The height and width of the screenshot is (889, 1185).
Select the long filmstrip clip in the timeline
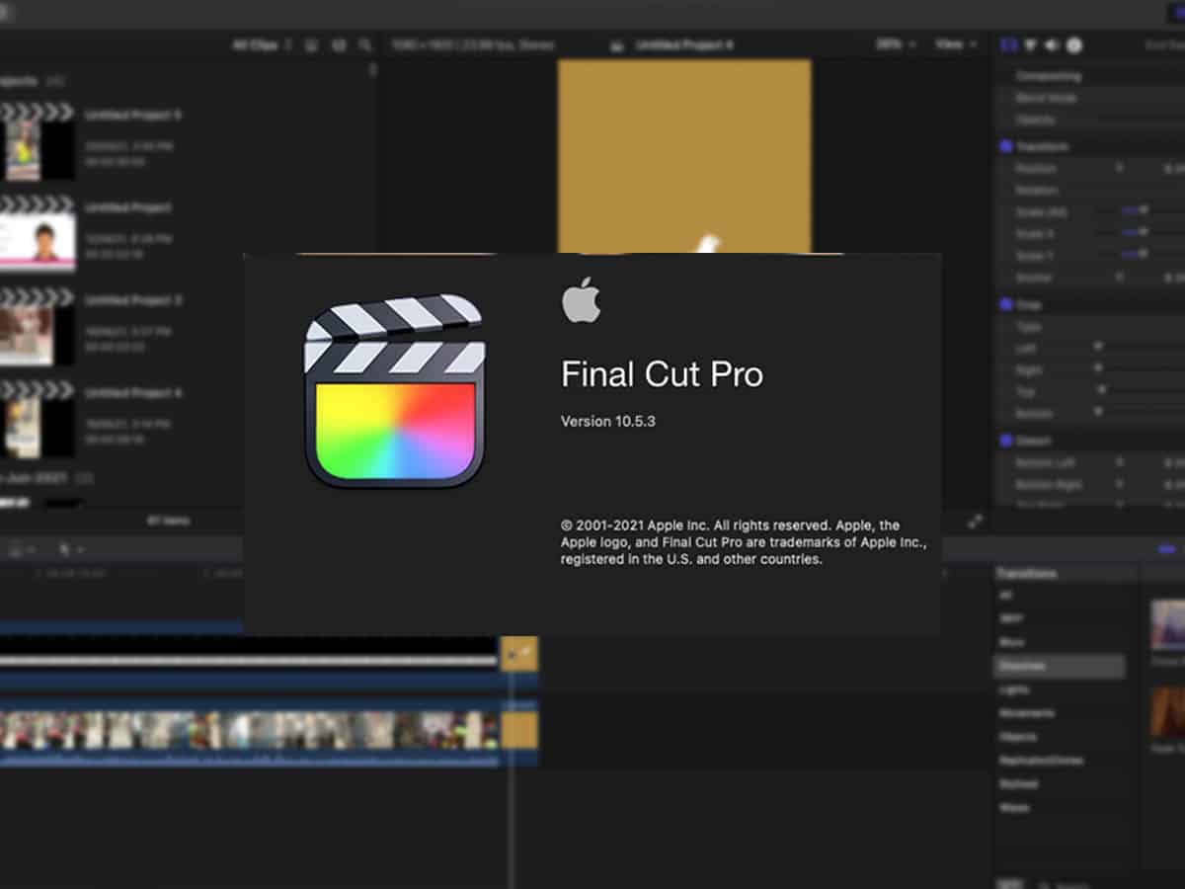tap(249, 731)
